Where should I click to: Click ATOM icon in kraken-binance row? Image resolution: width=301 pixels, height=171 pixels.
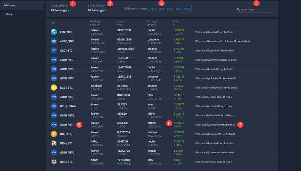(54, 60)
